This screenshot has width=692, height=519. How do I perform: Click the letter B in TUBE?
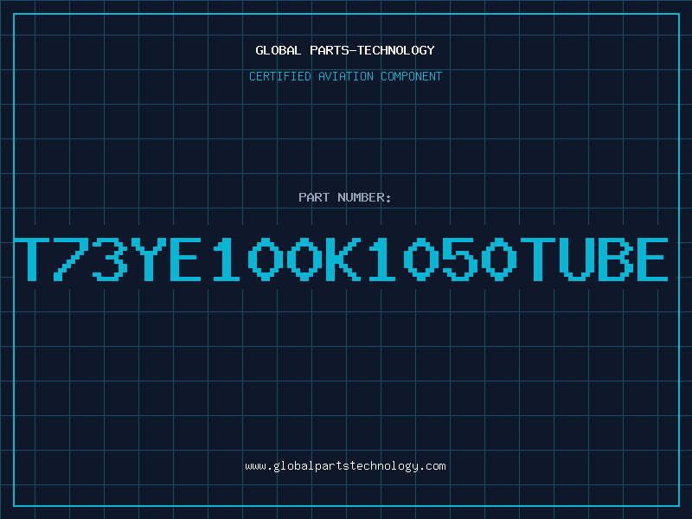[615, 259]
